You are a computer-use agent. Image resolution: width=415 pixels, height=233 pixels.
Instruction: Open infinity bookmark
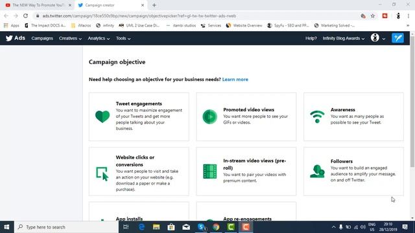click(105, 25)
